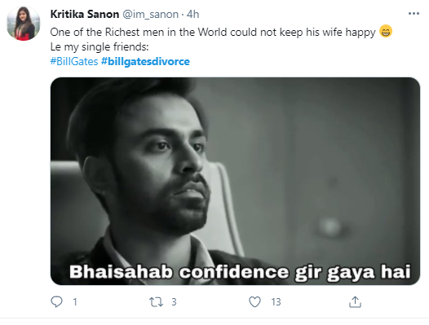Click the Kritika Sanon display name

click(x=85, y=14)
